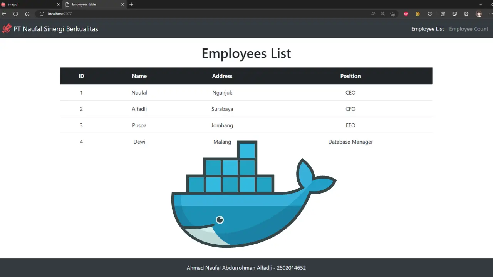Open the browser profile avatar
This screenshot has height=277, width=493.
click(479, 14)
